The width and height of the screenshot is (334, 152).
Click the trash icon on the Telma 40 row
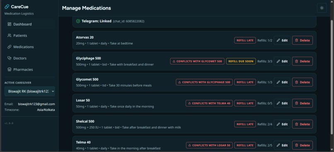[297, 145]
